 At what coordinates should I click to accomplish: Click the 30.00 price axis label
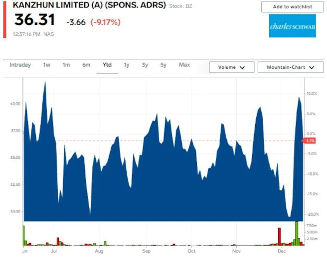[15, 211]
